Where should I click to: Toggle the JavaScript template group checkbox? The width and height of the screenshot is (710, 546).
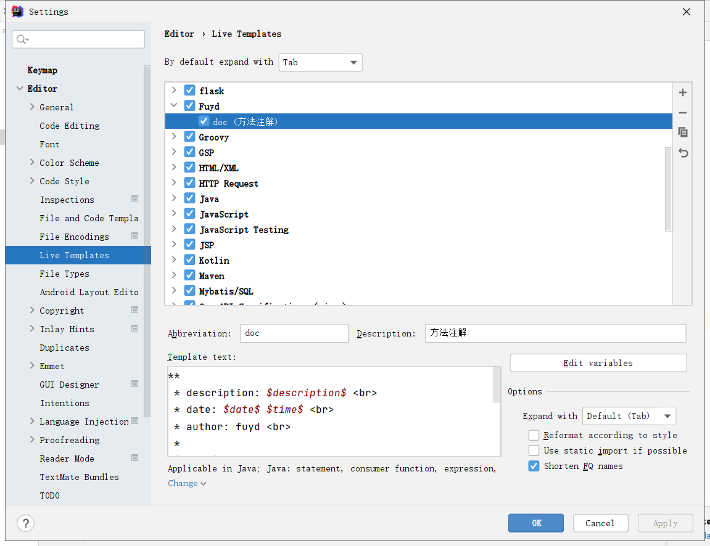click(190, 213)
